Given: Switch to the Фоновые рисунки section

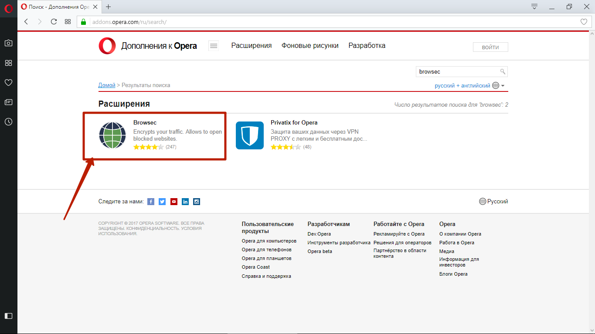Looking at the screenshot, I should click(310, 46).
